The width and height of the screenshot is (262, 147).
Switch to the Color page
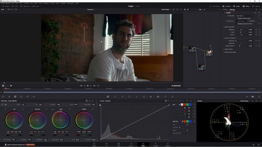click(x=143, y=144)
